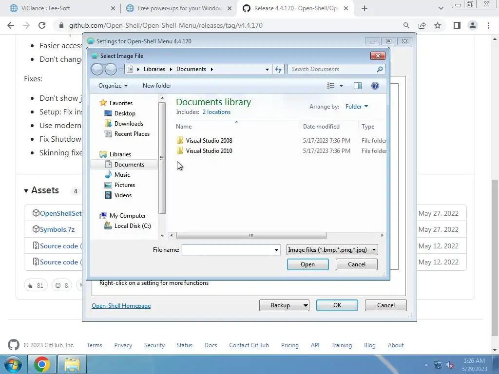The image size is (499, 374).
Task: Open Chrome tab search chevron
Action: [x=441, y=8]
